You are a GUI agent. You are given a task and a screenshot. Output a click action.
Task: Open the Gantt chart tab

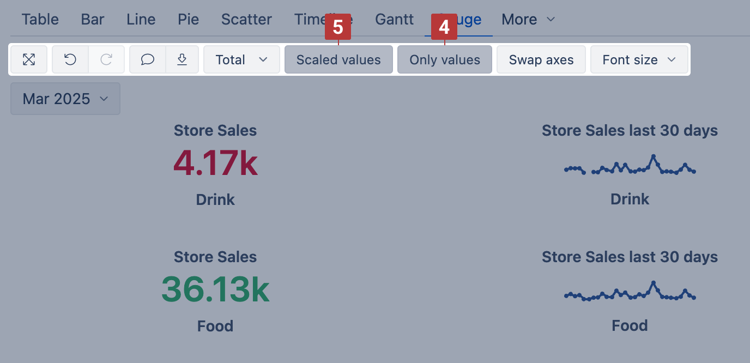(395, 20)
